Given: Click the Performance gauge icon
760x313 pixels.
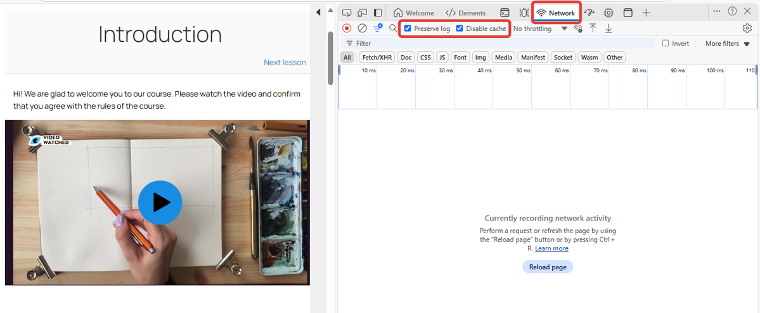Looking at the screenshot, I should tap(589, 13).
